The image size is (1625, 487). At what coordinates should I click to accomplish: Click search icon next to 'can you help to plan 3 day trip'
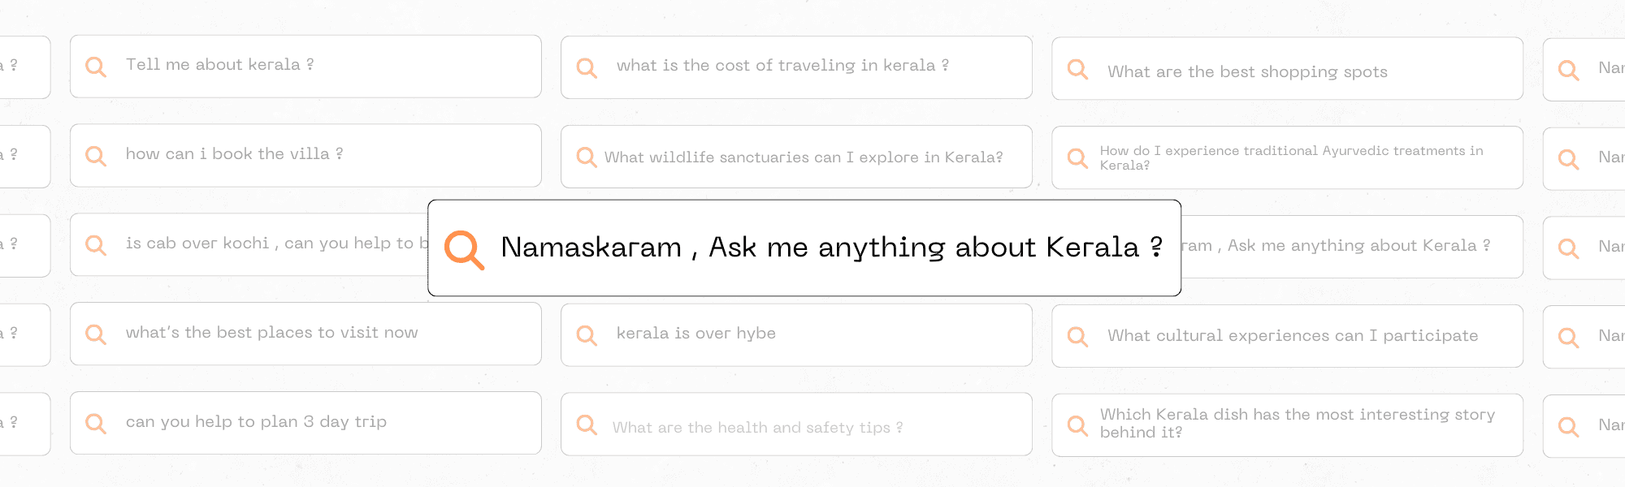96,424
